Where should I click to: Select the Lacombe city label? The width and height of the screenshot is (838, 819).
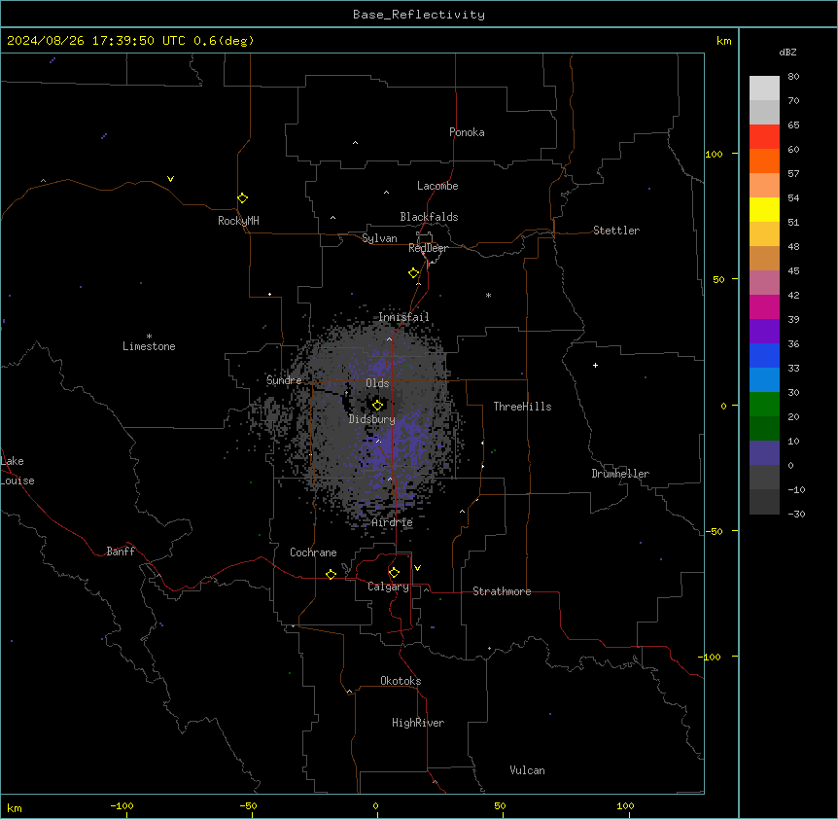coord(437,186)
